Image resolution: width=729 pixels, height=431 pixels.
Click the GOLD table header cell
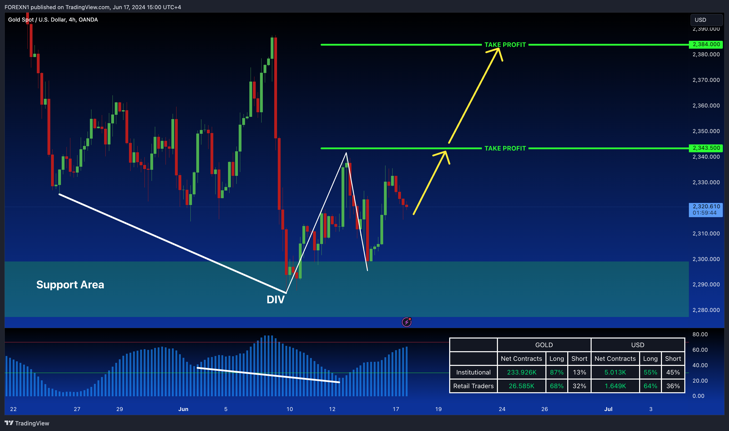[x=544, y=345]
